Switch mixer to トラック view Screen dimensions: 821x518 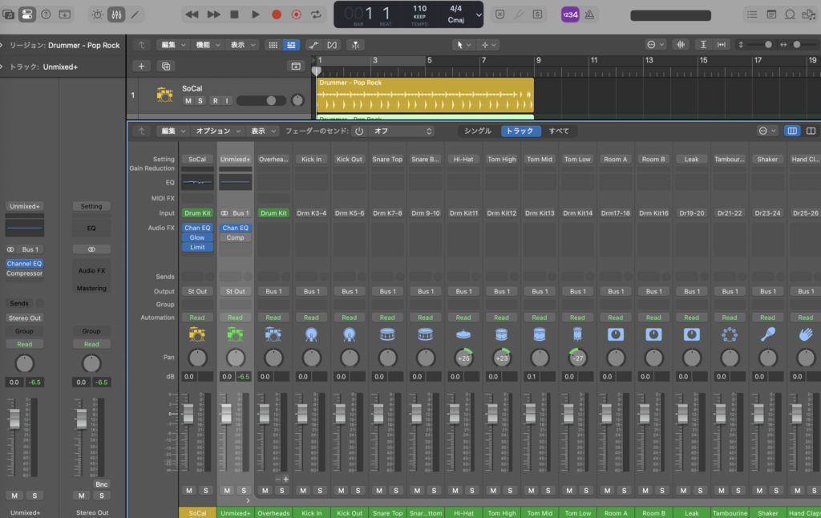pos(520,131)
